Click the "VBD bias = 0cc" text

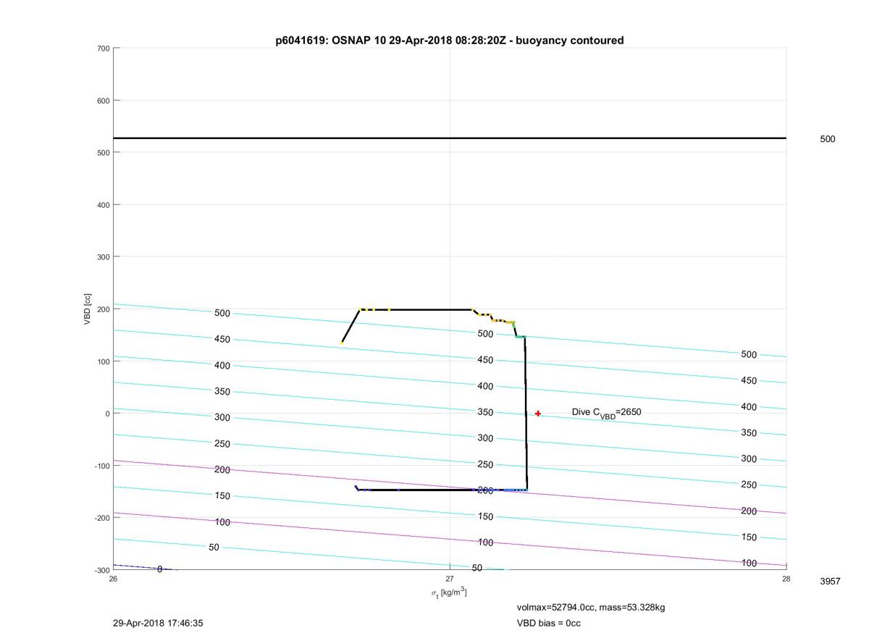(x=548, y=623)
